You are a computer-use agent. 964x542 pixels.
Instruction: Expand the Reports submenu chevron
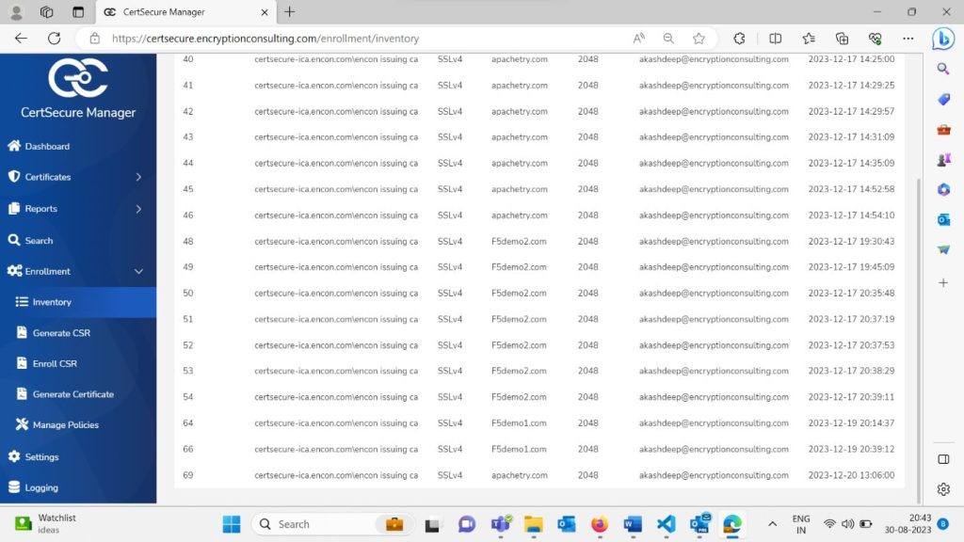pyautogui.click(x=138, y=209)
